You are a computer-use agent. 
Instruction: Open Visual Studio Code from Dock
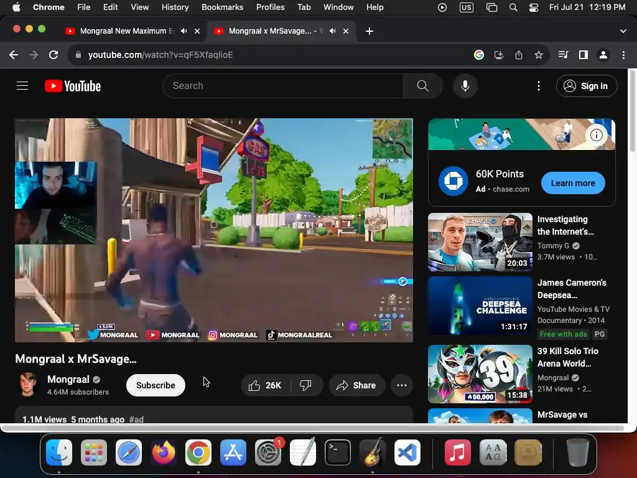click(x=407, y=452)
